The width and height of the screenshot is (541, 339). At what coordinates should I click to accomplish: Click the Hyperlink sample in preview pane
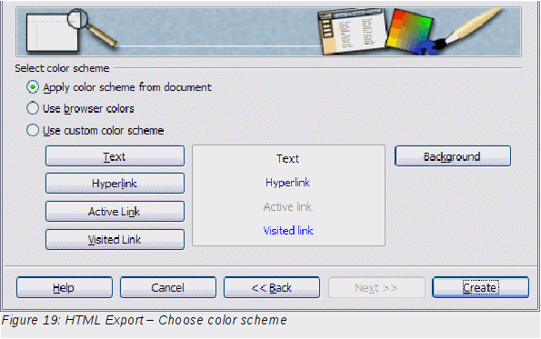[287, 183]
